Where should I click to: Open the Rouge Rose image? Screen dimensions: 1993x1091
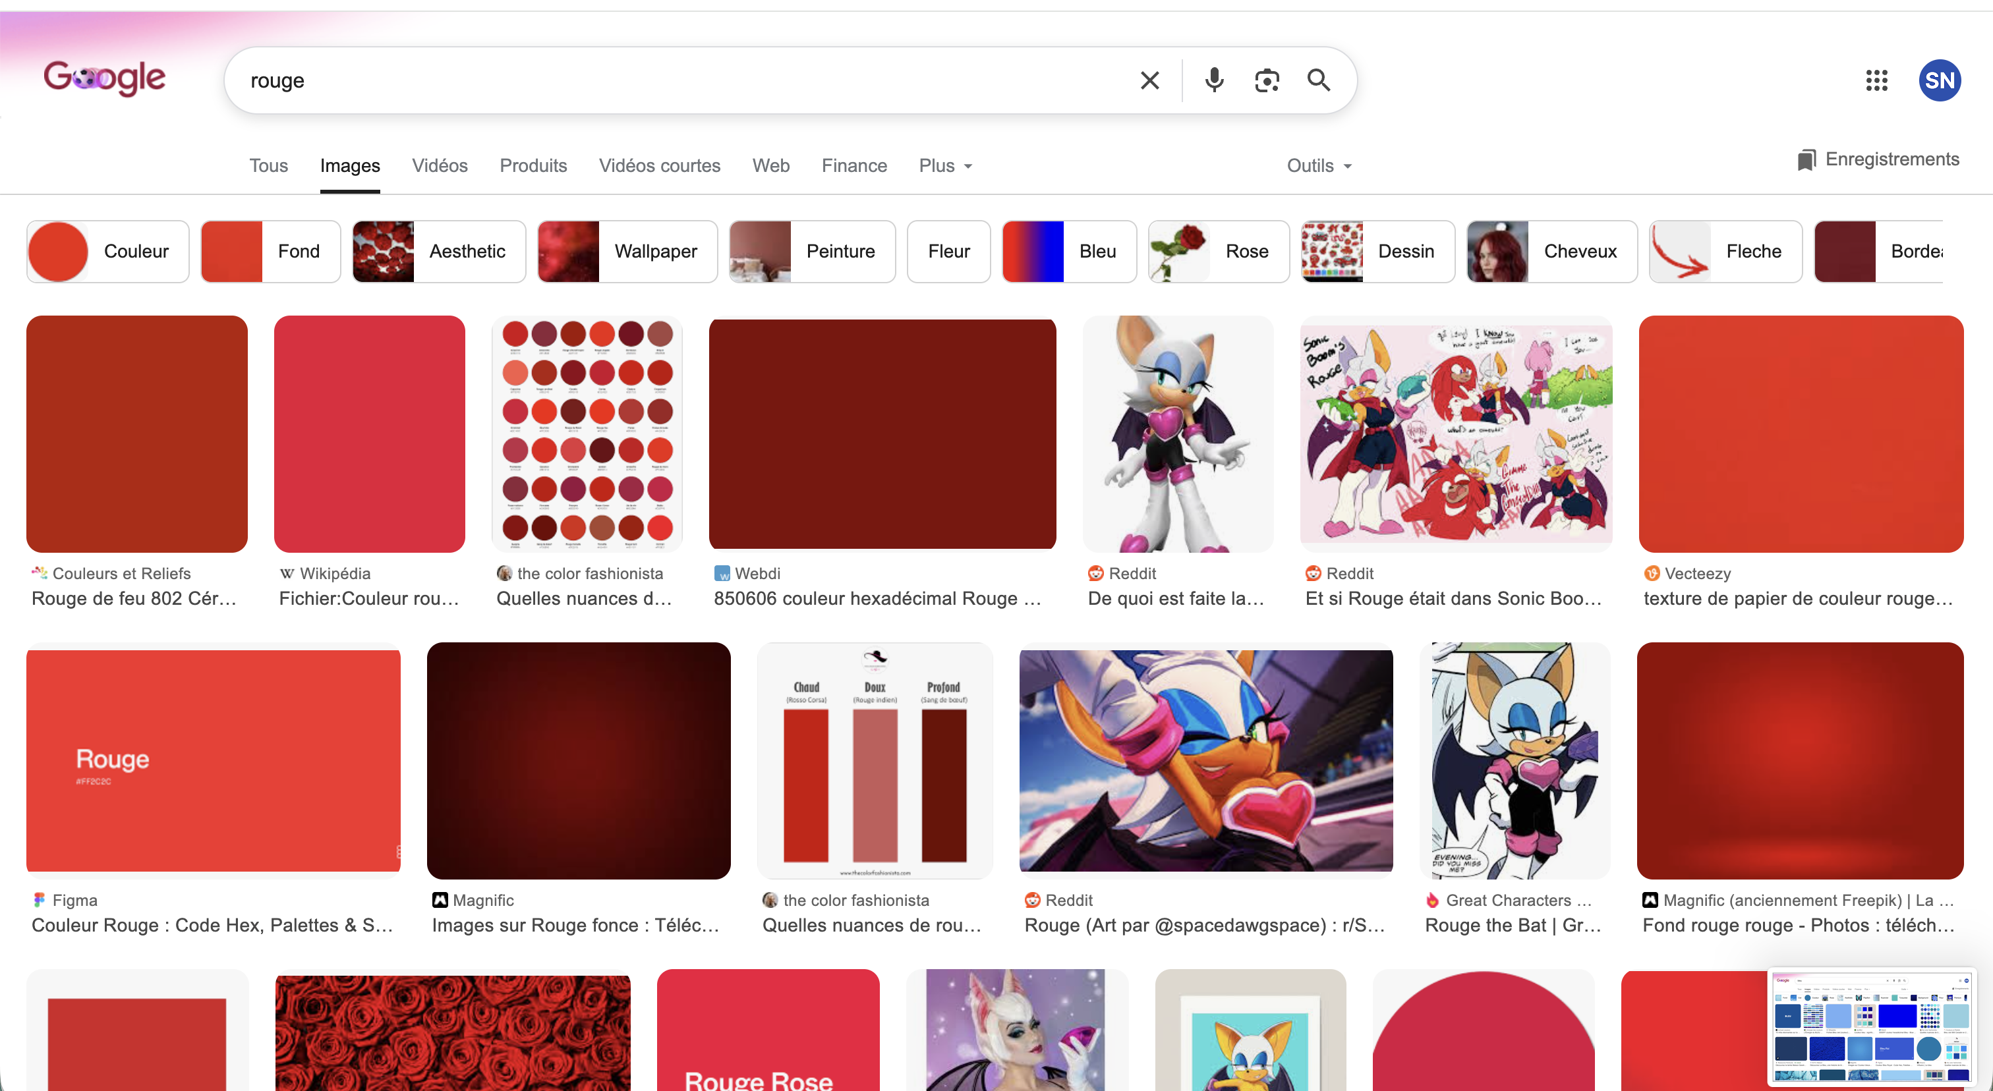tap(768, 1030)
